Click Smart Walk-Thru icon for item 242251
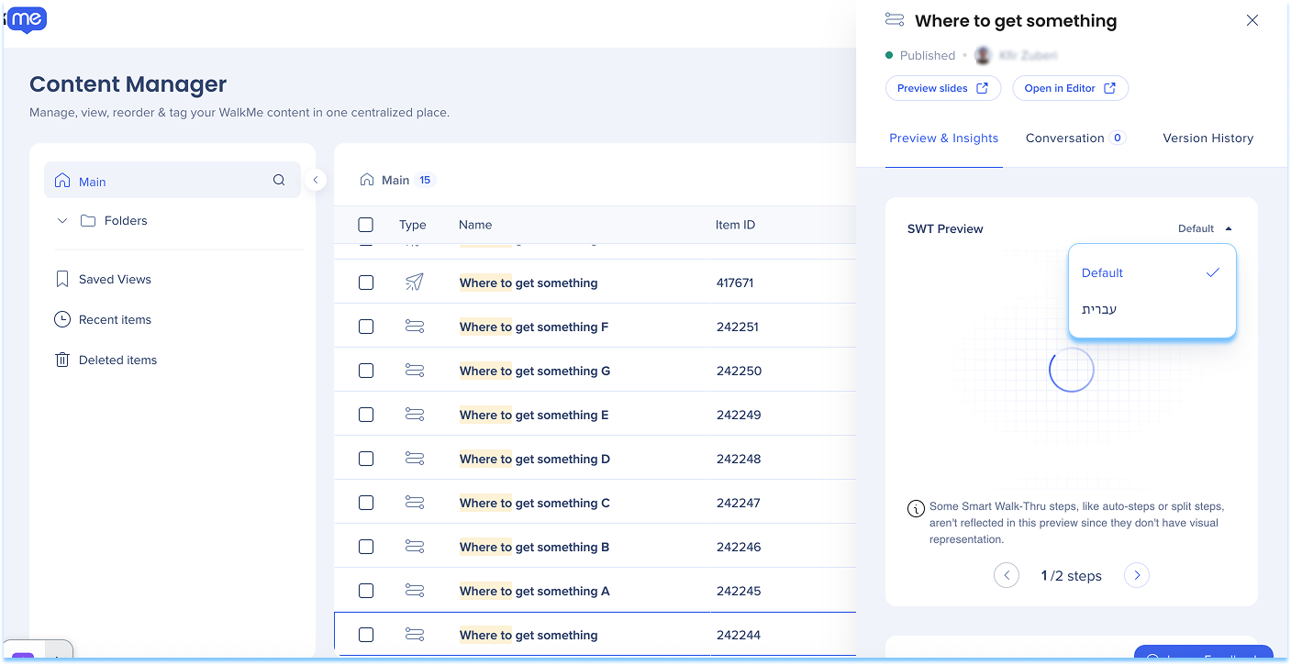This screenshot has height=665, width=1291. coord(414,327)
